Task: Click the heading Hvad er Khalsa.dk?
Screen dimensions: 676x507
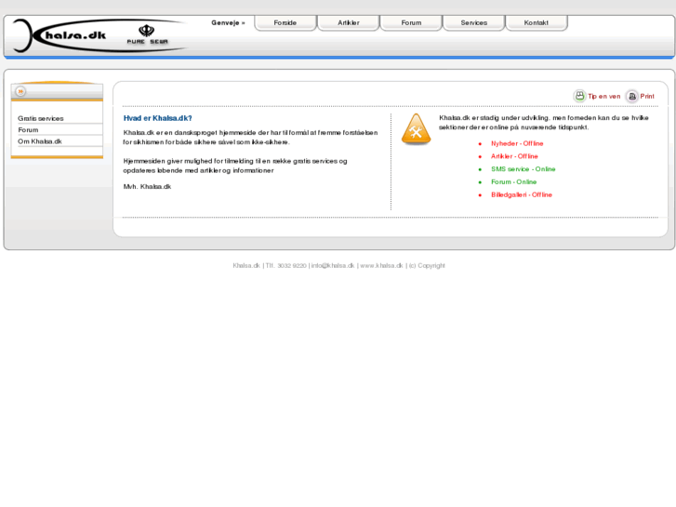Action: pos(157,118)
